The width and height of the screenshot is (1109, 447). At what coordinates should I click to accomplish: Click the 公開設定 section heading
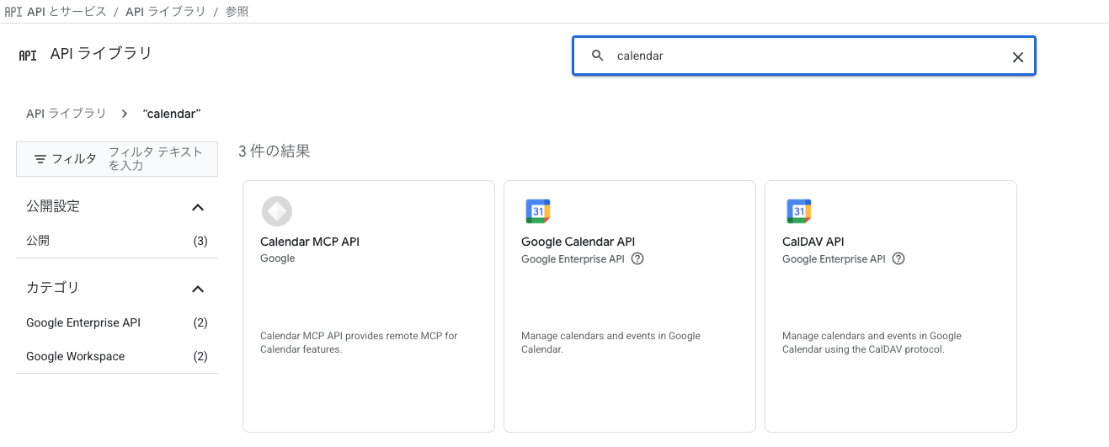pos(53,206)
